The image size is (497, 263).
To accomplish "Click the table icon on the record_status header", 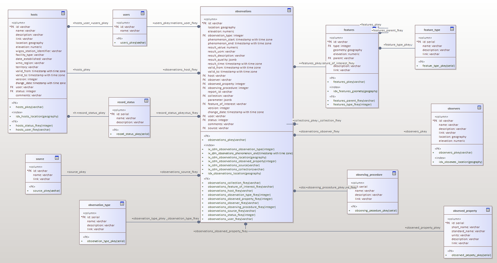I will [146, 101].
